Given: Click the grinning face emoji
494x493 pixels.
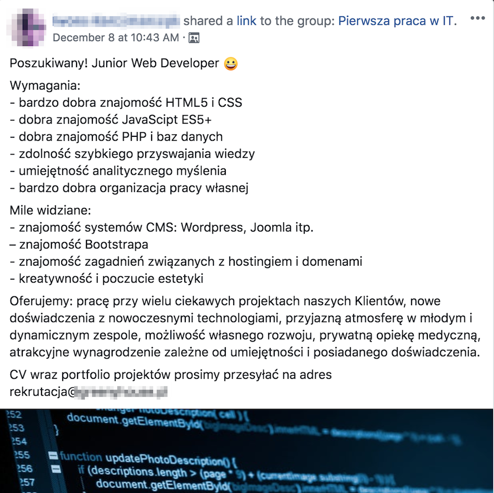Looking at the screenshot, I should tap(230, 64).
